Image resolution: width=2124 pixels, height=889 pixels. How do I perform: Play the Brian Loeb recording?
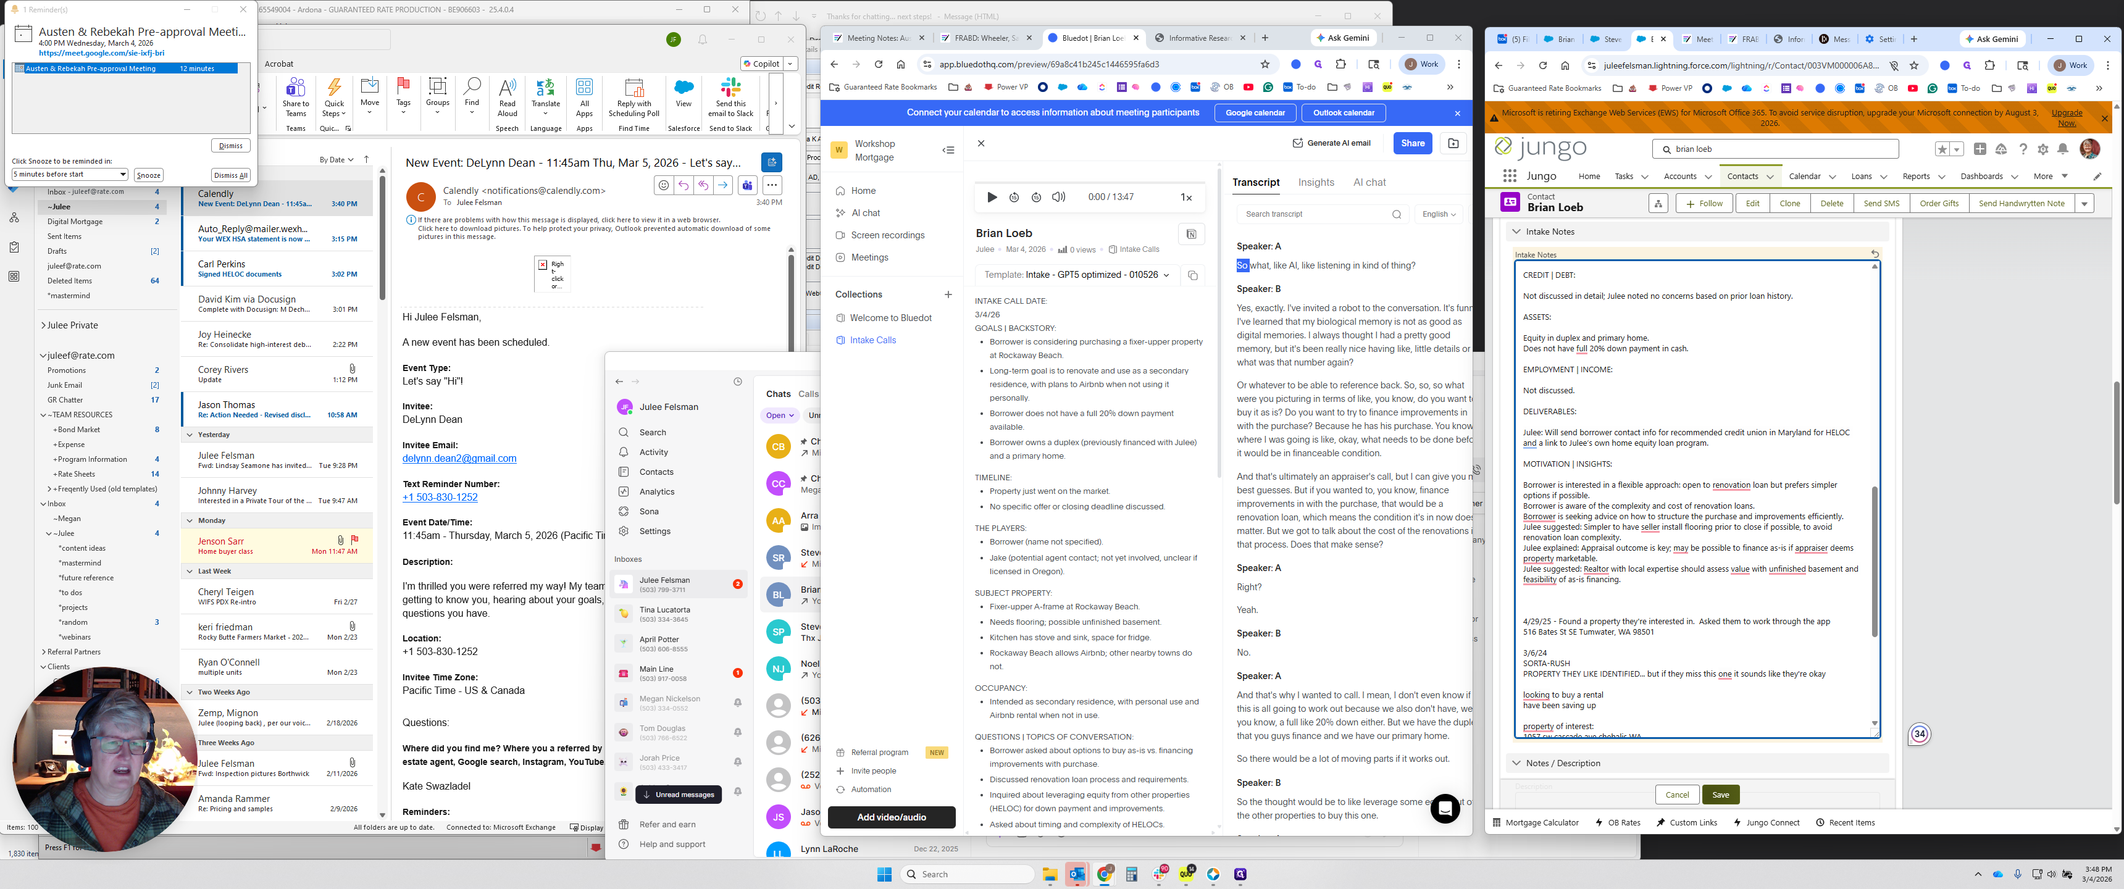[992, 197]
